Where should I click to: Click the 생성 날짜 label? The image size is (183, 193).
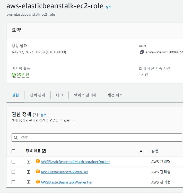tap(19, 46)
